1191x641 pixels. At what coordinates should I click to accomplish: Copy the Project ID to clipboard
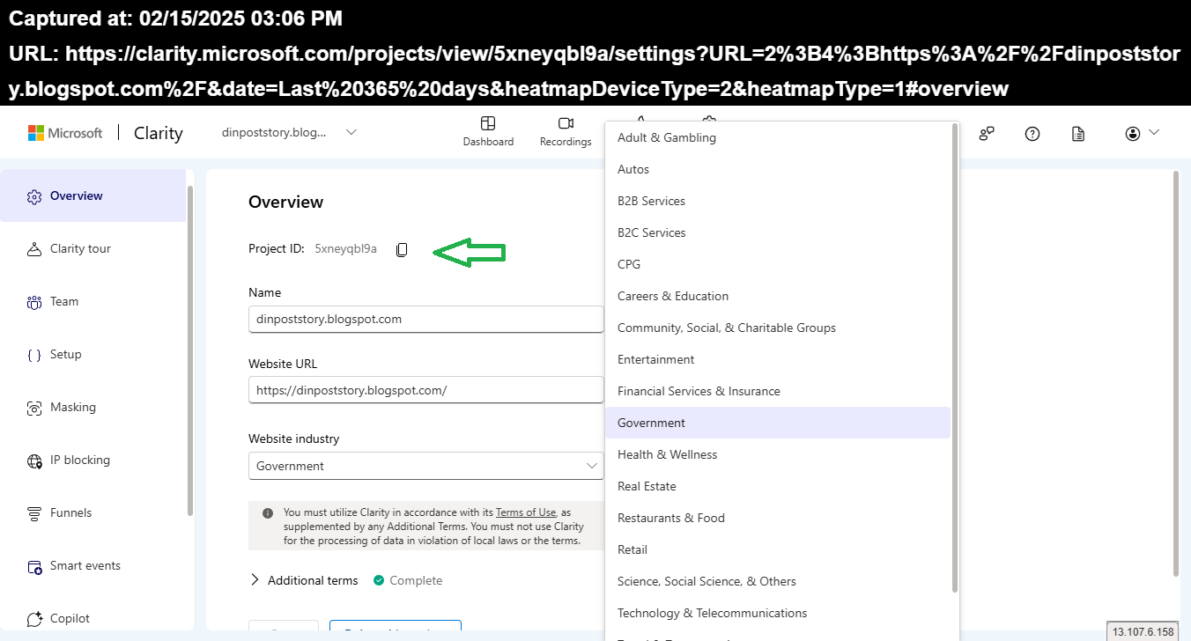[x=402, y=249]
